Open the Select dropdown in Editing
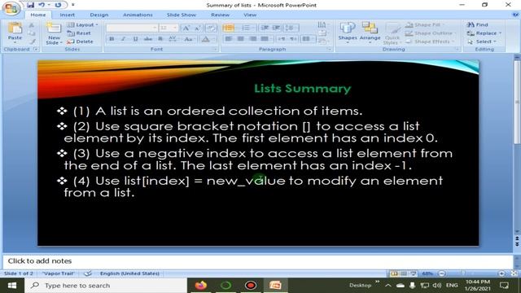 click(x=481, y=42)
